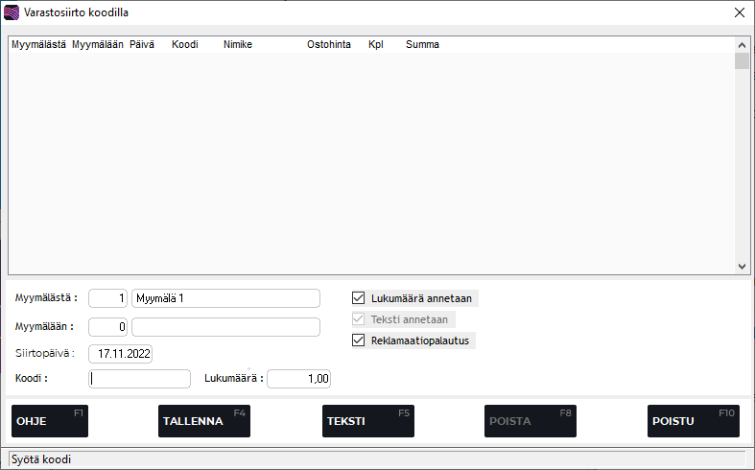
Task: Click the Teksti annetaan checkbox
Action: 359,319
